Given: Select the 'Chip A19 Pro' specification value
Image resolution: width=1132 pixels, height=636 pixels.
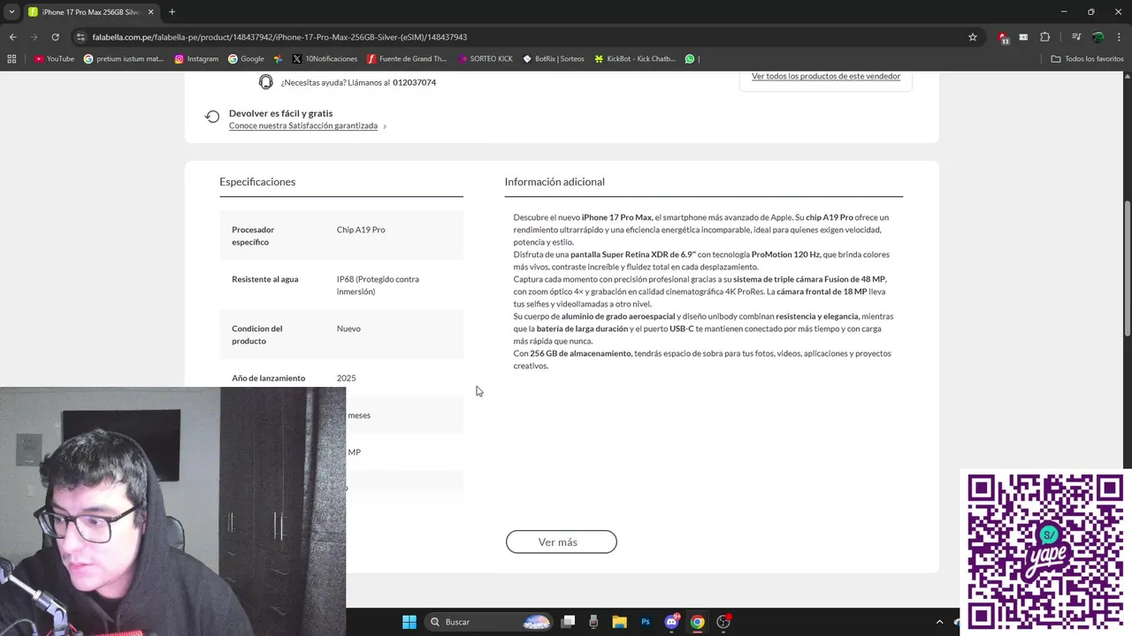Looking at the screenshot, I should 361,230.
